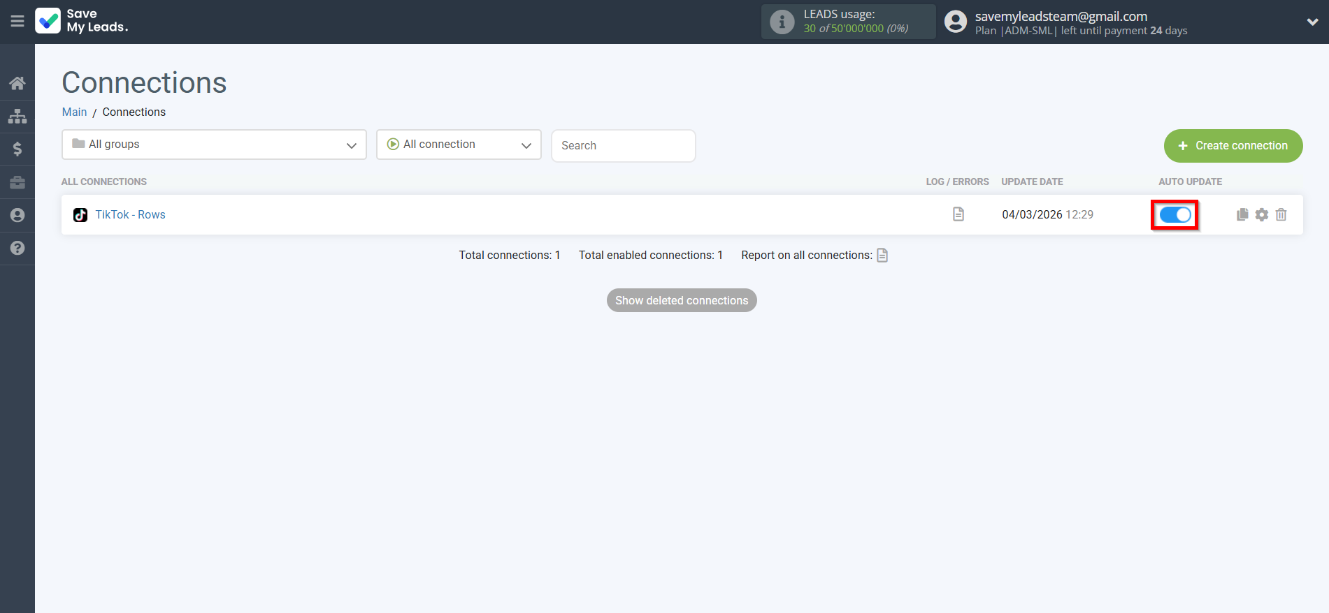The height and width of the screenshot is (613, 1329).
Task: Download the report on all connections
Action: (x=882, y=255)
